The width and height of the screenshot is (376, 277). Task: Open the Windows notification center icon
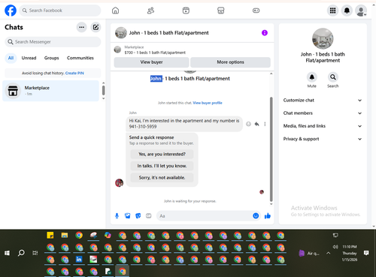(x=366, y=253)
